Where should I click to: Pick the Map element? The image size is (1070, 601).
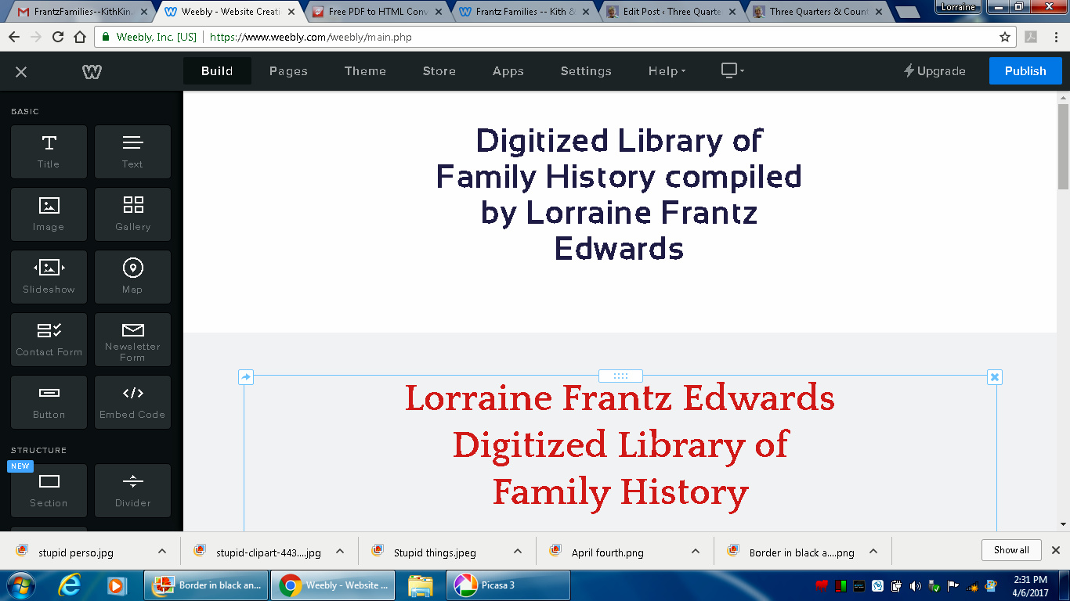tap(132, 277)
